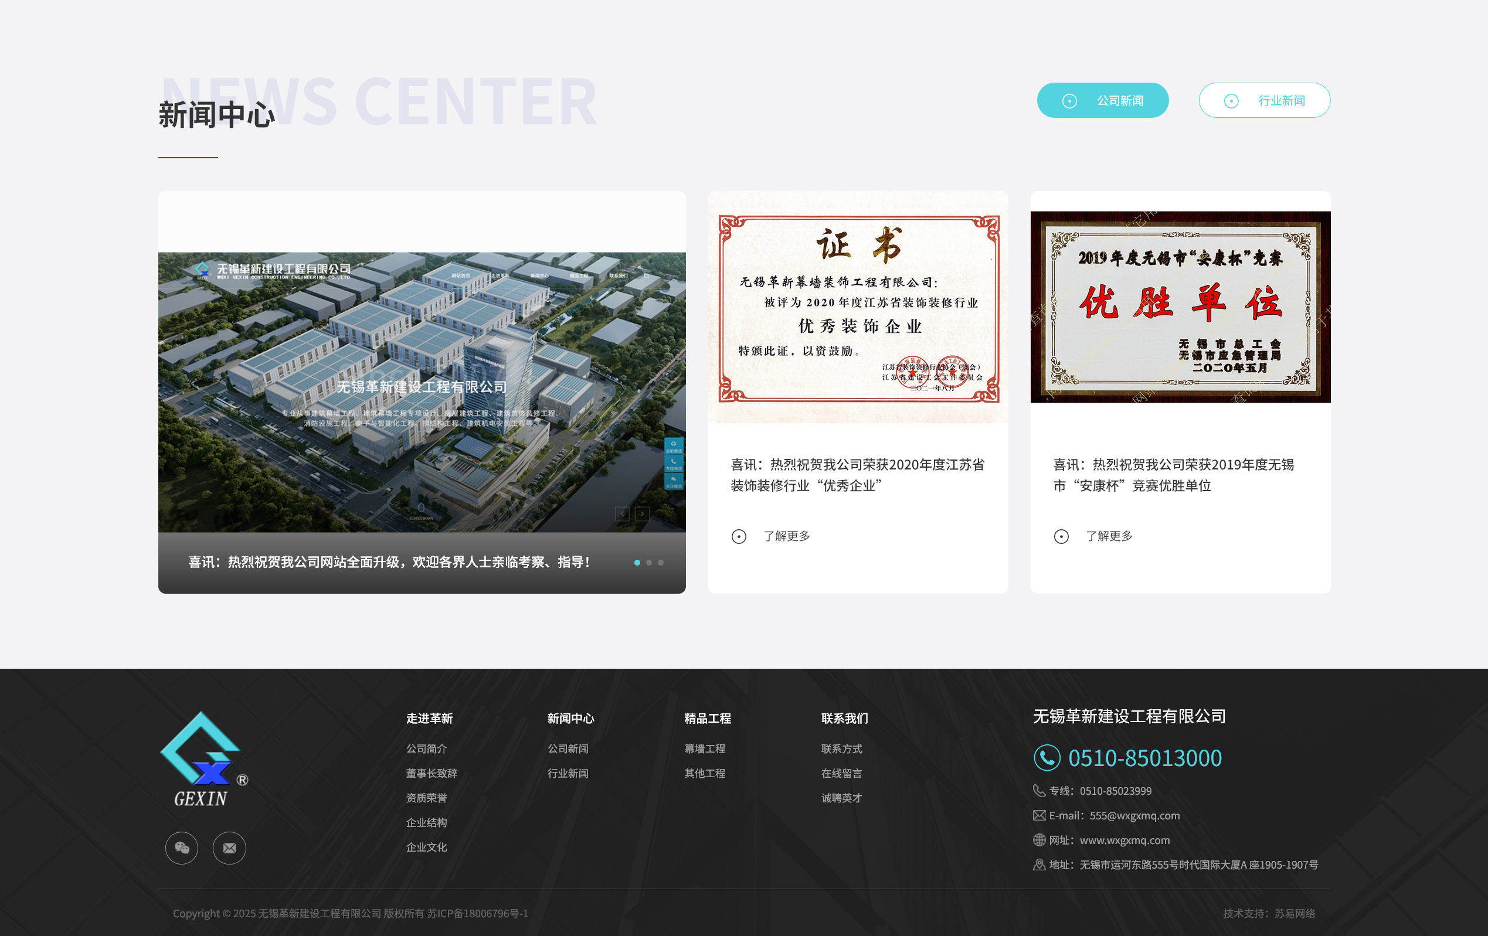This screenshot has height=936, width=1488.
Task: Open the 新闻中心 footer menu heading
Action: (570, 718)
